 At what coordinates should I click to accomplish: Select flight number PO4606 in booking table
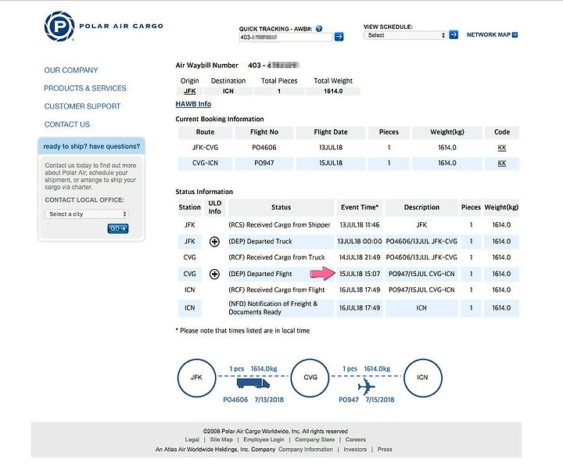264,148
